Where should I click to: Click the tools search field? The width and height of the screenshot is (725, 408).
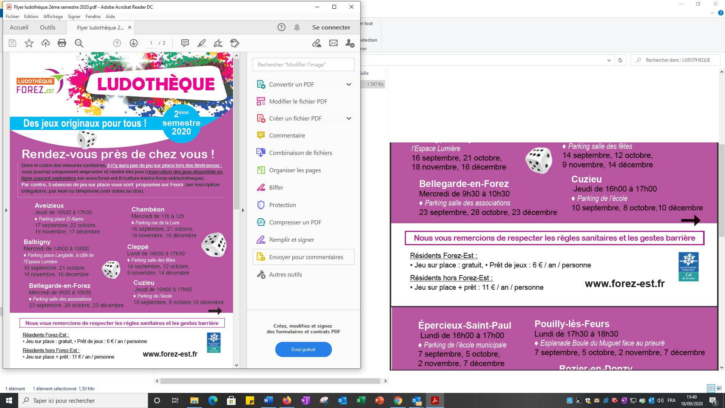304,65
